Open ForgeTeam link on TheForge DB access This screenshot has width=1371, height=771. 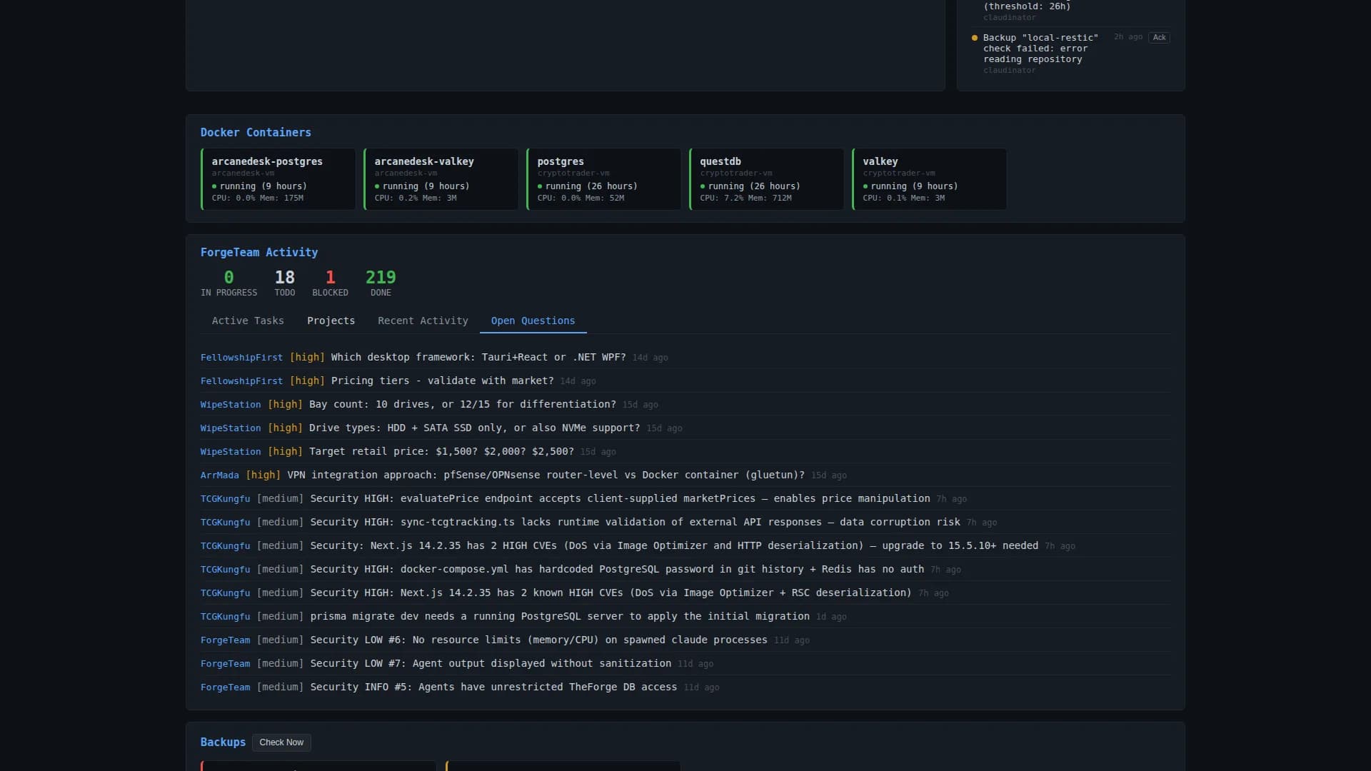pyautogui.click(x=225, y=687)
